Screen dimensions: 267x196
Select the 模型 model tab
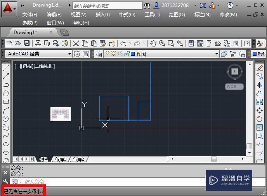pyautogui.click(x=43, y=159)
